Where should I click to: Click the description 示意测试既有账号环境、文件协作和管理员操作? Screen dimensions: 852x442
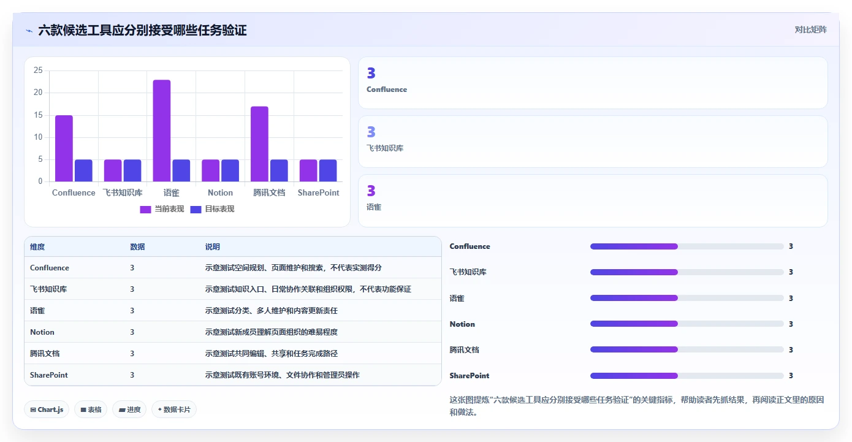[x=282, y=375]
